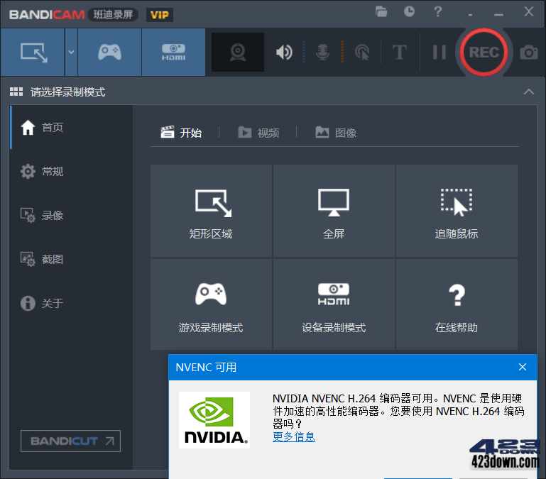
Task: Open the text overlay tool
Action: pyautogui.click(x=400, y=53)
